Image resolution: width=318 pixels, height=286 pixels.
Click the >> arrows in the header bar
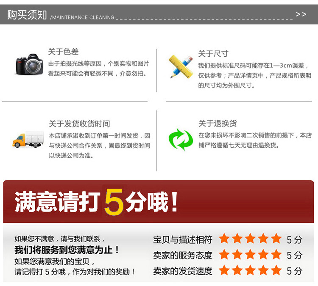(301, 14)
